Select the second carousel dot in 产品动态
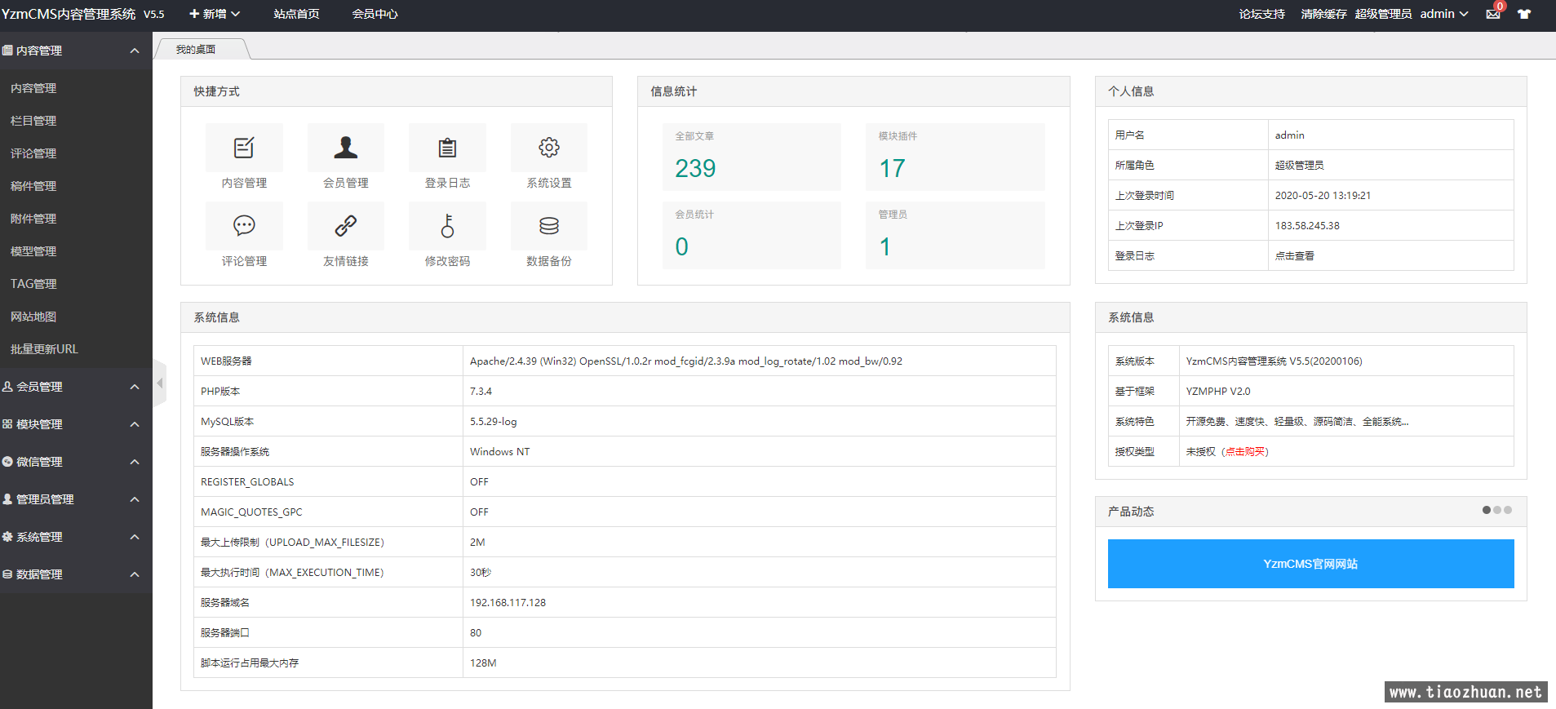1556x709 pixels. point(1497,510)
